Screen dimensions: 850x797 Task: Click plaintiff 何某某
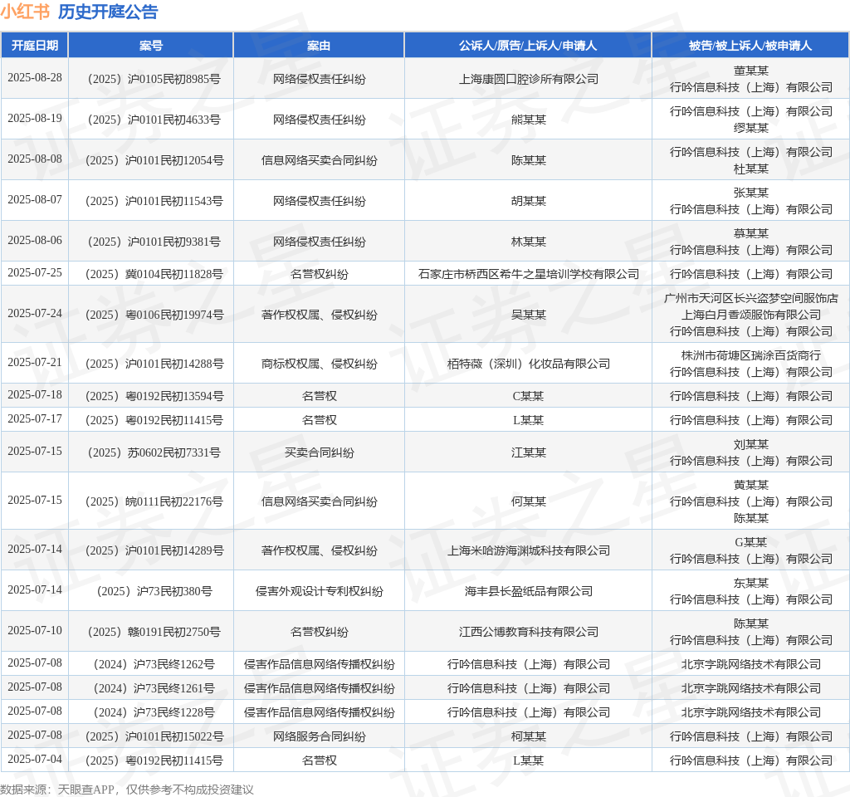[x=529, y=501]
